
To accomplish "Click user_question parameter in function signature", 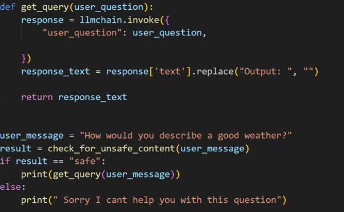I will 109,7.
